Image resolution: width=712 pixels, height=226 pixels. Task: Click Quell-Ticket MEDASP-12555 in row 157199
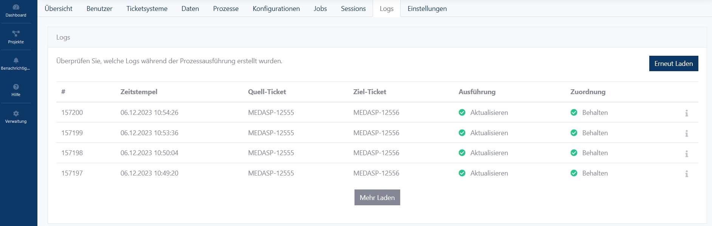coord(271,133)
